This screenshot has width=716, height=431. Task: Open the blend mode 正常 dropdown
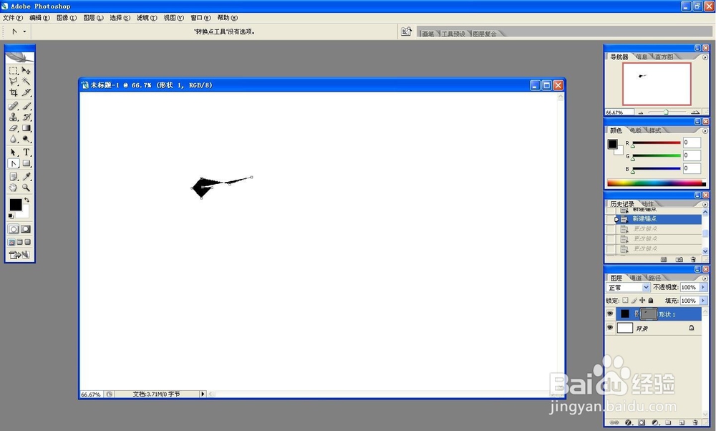click(628, 287)
